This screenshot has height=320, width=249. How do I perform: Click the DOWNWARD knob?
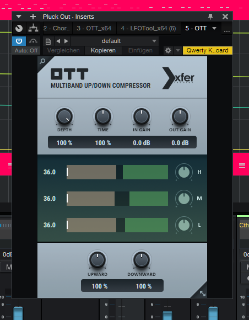(x=142, y=260)
